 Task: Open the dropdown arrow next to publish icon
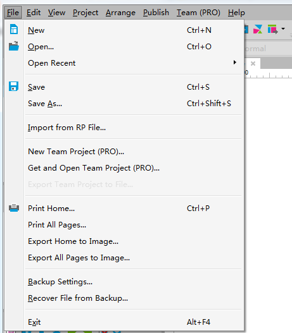(x=283, y=28)
